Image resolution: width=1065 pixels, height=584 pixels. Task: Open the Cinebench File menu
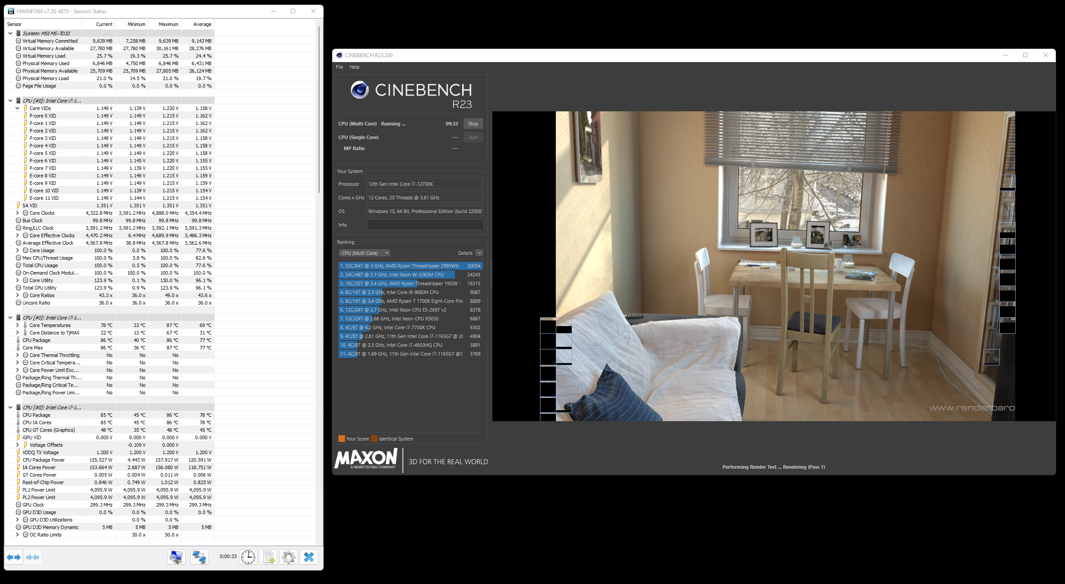[339, 67]
